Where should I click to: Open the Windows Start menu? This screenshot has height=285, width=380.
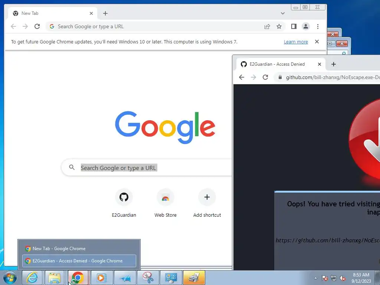pyautogui.click(x=10, y=278)
